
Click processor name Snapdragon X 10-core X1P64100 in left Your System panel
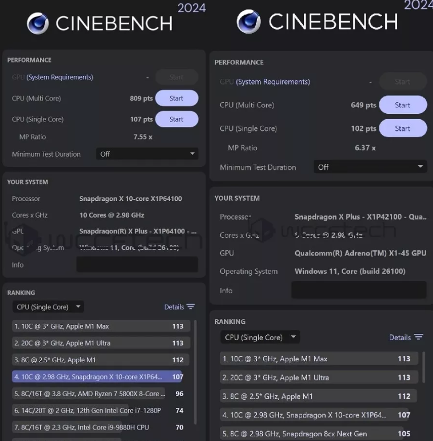click(131, 198)
